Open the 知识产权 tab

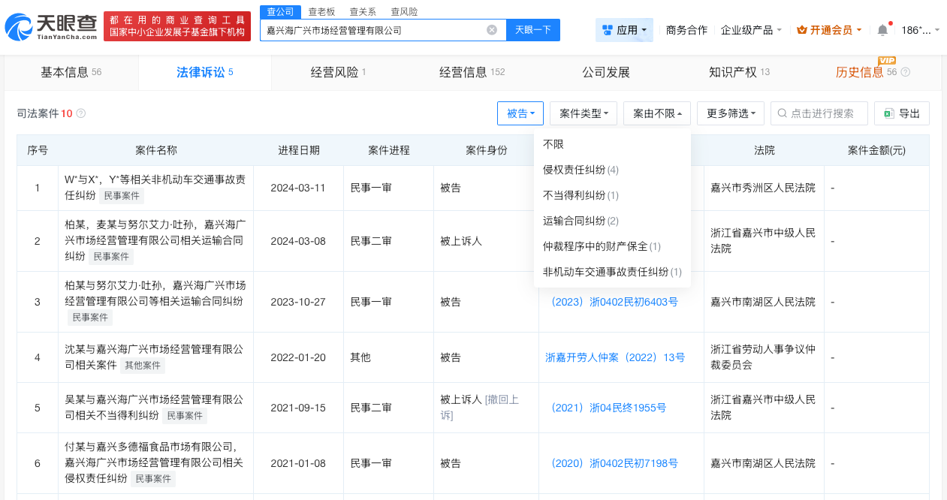(x=739, y=72)
